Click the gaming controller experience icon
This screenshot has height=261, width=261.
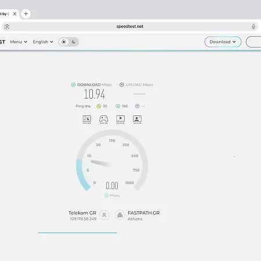point(104,119)
